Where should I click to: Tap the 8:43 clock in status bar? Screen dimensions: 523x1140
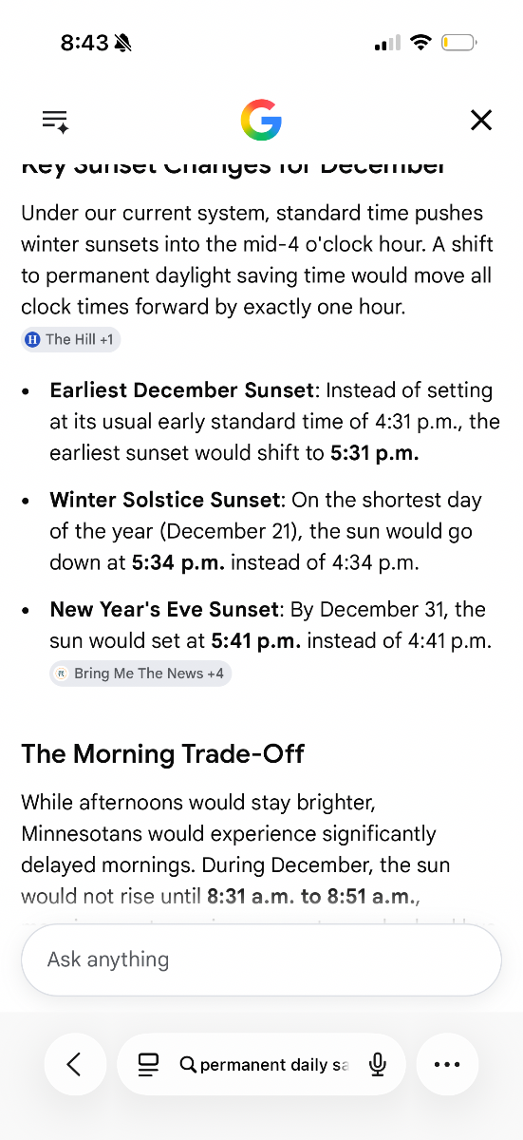tap(84, 43)
